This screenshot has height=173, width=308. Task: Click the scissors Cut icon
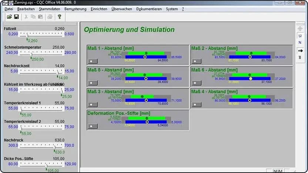click(x=26, y=17)
